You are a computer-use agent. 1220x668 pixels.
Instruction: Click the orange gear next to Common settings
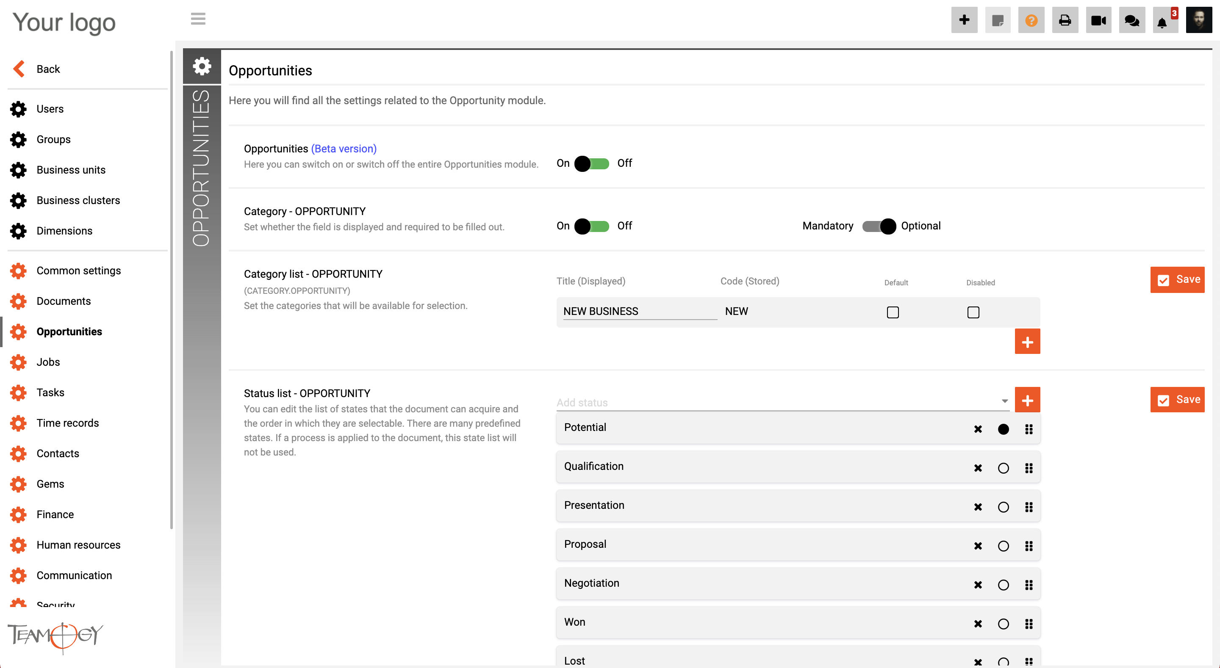[x=19, y=271]
